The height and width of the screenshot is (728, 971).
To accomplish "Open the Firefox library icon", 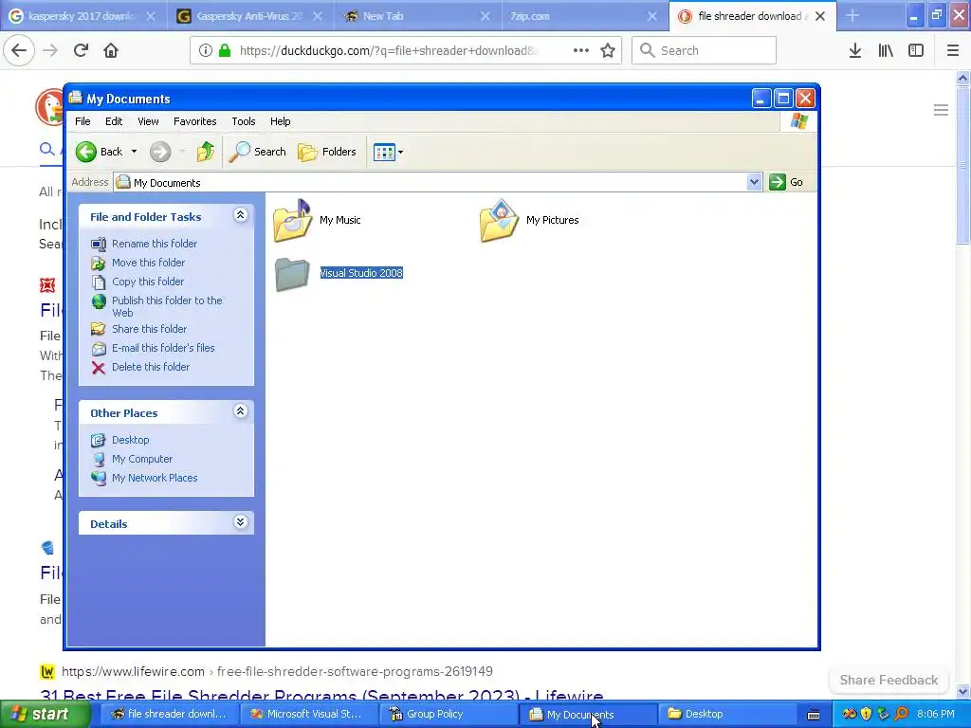I will tap(886, 51).
